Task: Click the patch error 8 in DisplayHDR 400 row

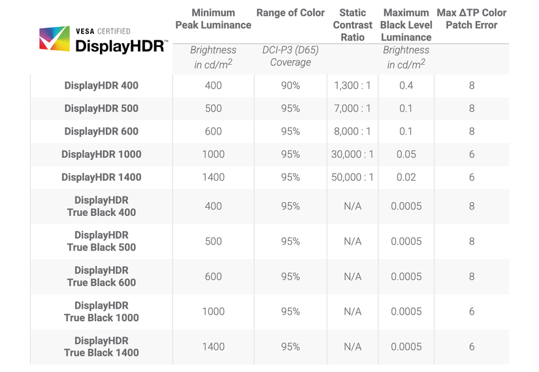Action: click(472, 85)
